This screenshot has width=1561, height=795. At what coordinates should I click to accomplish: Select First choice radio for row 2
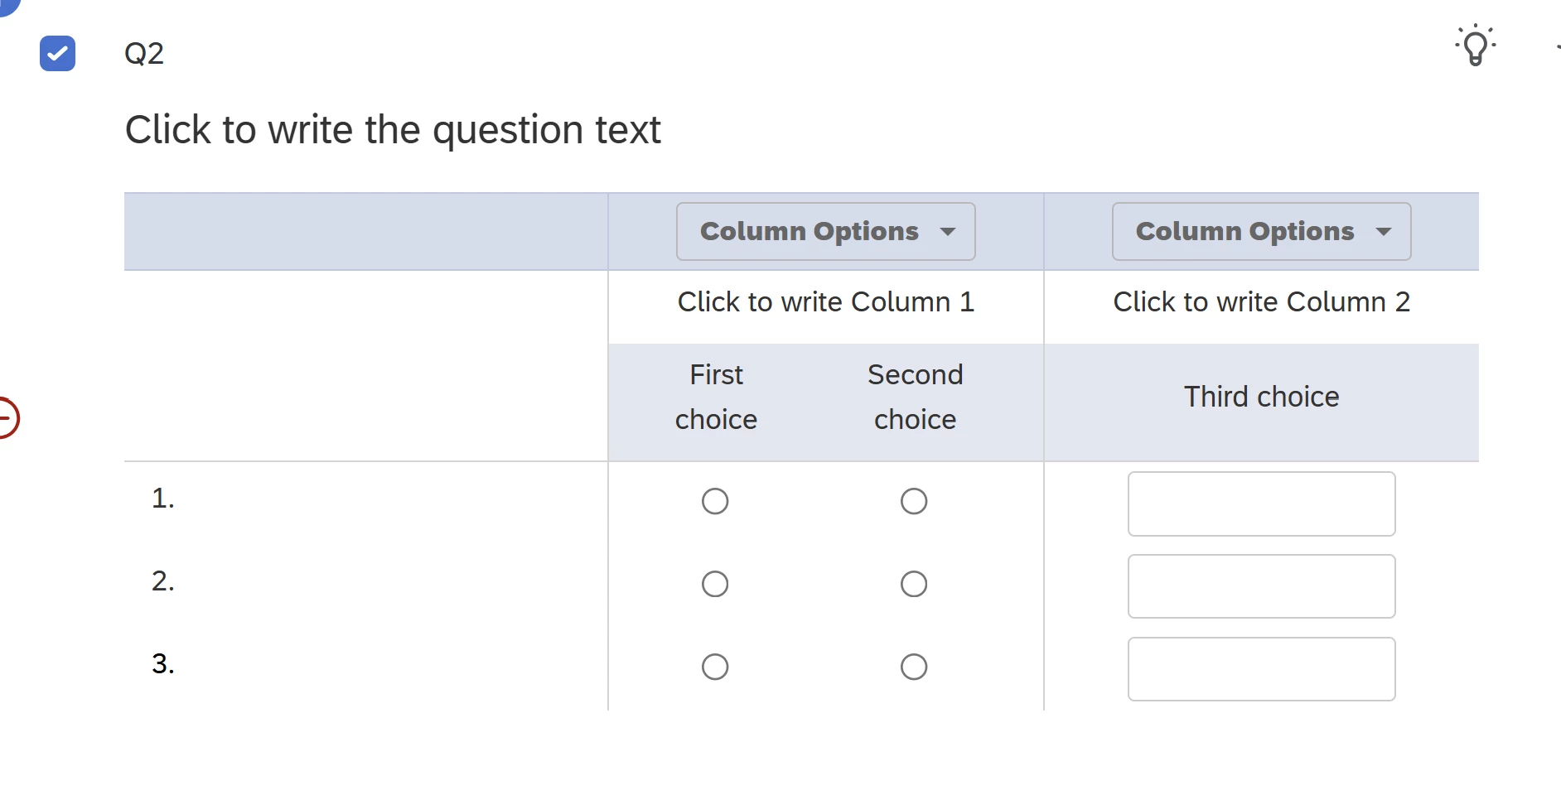715,584
